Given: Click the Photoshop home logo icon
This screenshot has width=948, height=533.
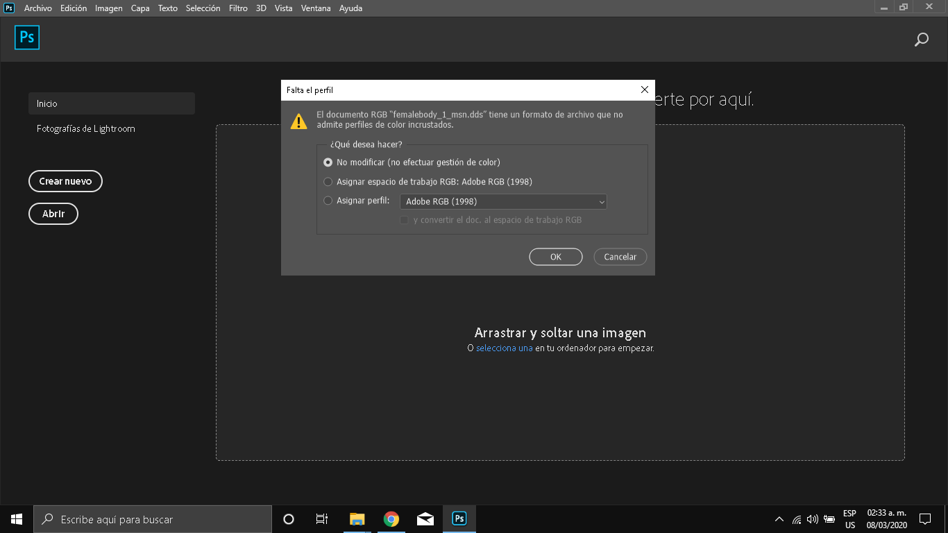Looking at the screenshot, I should point(27,37).
